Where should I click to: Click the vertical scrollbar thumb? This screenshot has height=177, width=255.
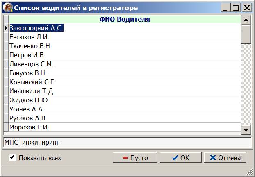pyautogui.click(x=246, y=34)
